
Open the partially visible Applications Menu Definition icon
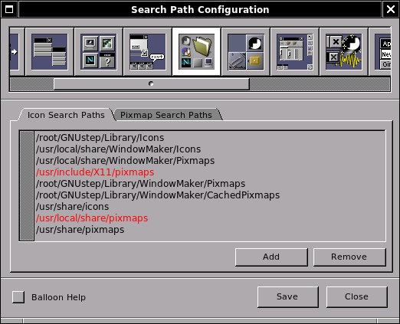click(380, 52)
